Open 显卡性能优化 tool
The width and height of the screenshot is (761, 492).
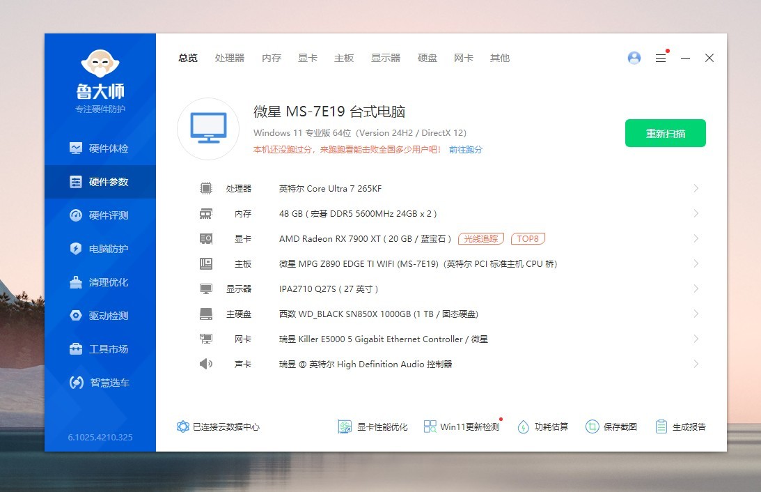(372, 427)
